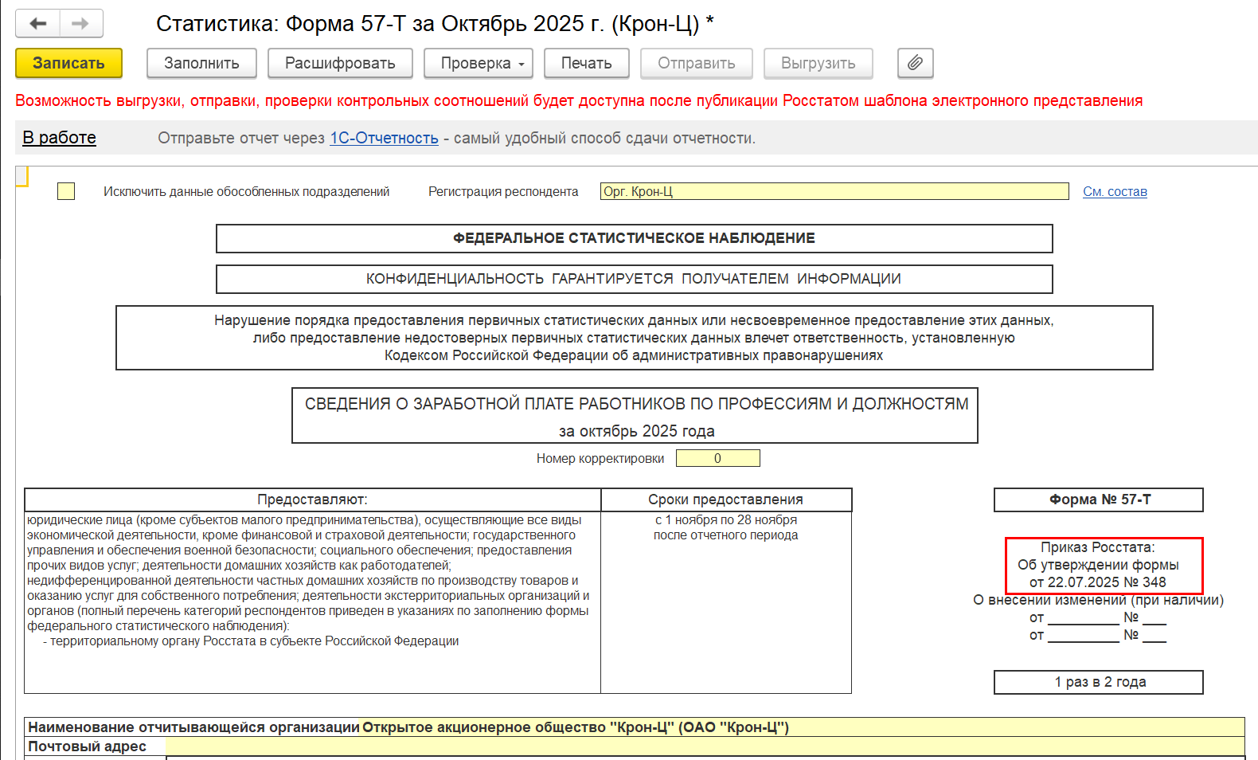Click the О внесении изменений (при наличии) text
This screenshot has height=760, width=1258.
point(1098,600)
